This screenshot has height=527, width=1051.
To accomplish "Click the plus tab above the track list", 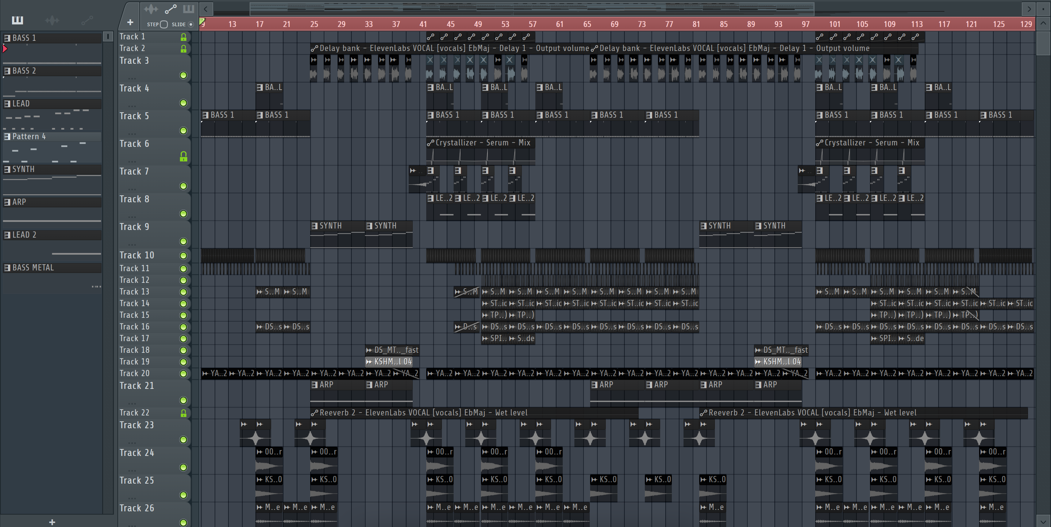I will point(130,23).
